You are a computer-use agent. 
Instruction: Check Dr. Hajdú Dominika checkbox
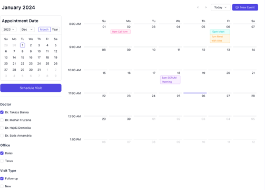click(x=2, y=128)
